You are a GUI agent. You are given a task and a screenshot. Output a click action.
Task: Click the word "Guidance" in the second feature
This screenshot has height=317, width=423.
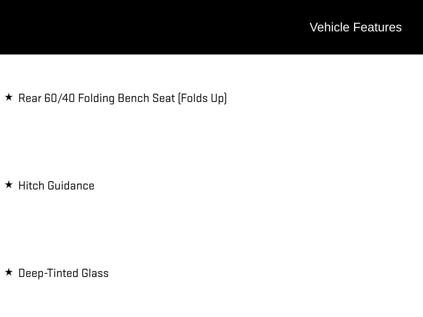(x=71, y=186)
